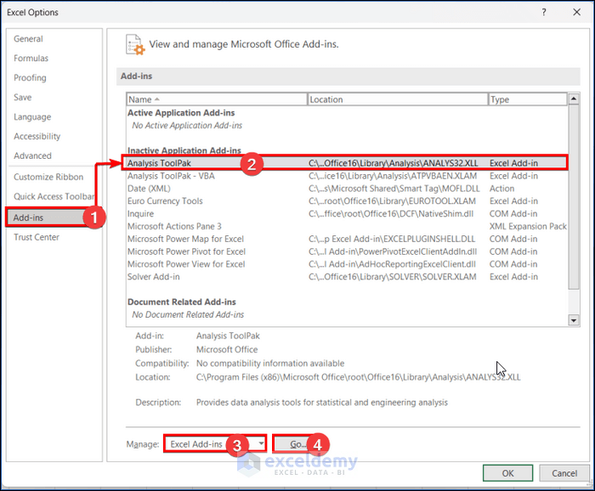Viewport: 595px width, 491px height.
Task: Click the Go... button
Action: pyautogui.click(x=297, y=444)
